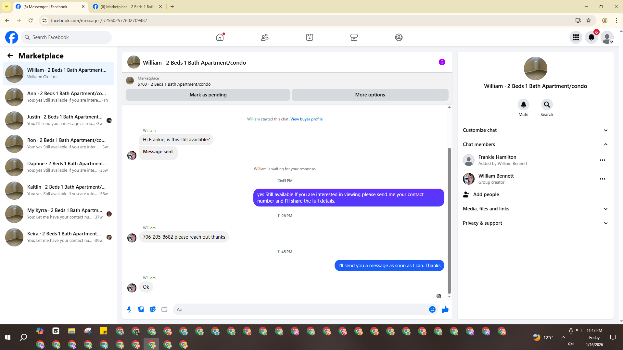
Task: Open View buyer profile link
Action: click(x=306, y=119)
